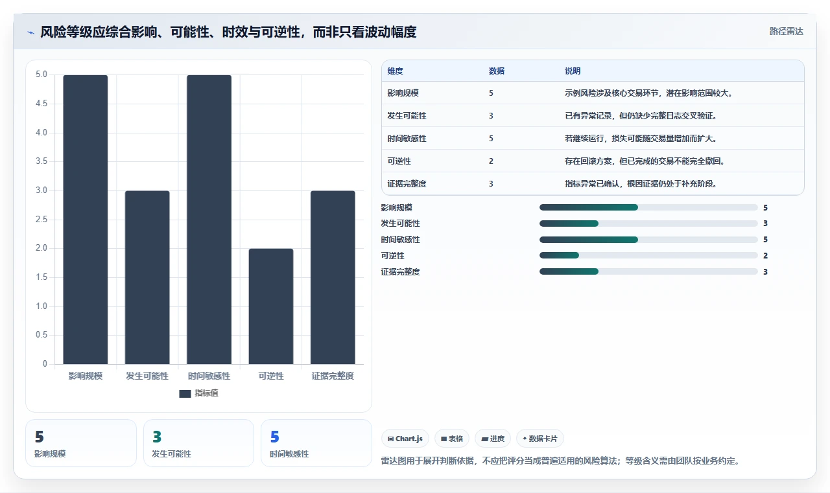Select the 可逆性 bar in chart

(x=271, y=306)
